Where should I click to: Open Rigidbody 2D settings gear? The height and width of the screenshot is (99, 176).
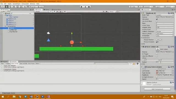point(173,13)
